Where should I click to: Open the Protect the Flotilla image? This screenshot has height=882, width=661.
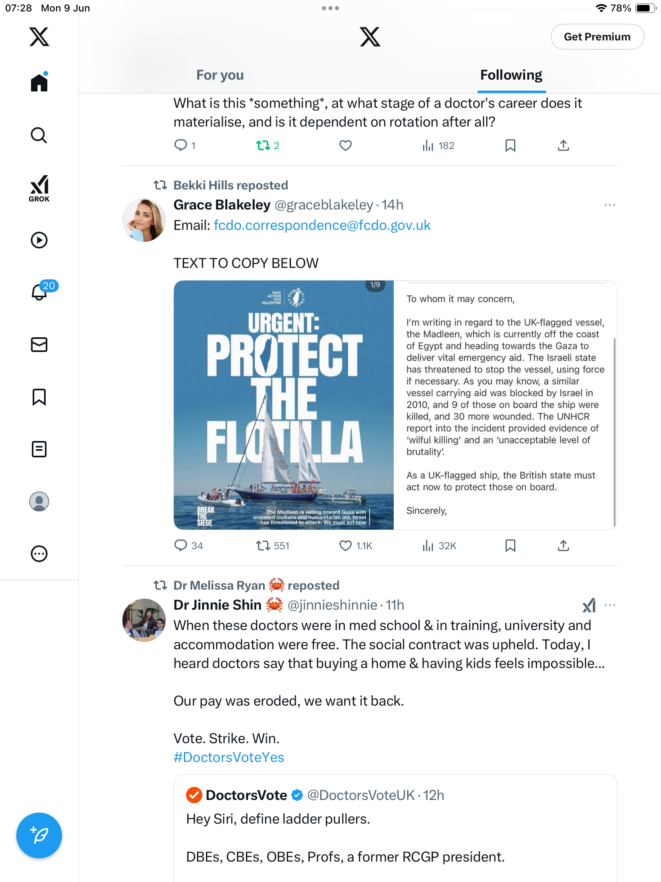click(x=284, y=405)
